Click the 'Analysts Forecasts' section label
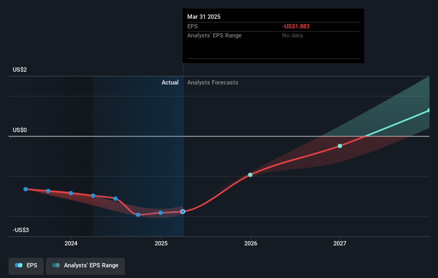The height and width of the screenshot is (278, 438). [x=212, y=82]
